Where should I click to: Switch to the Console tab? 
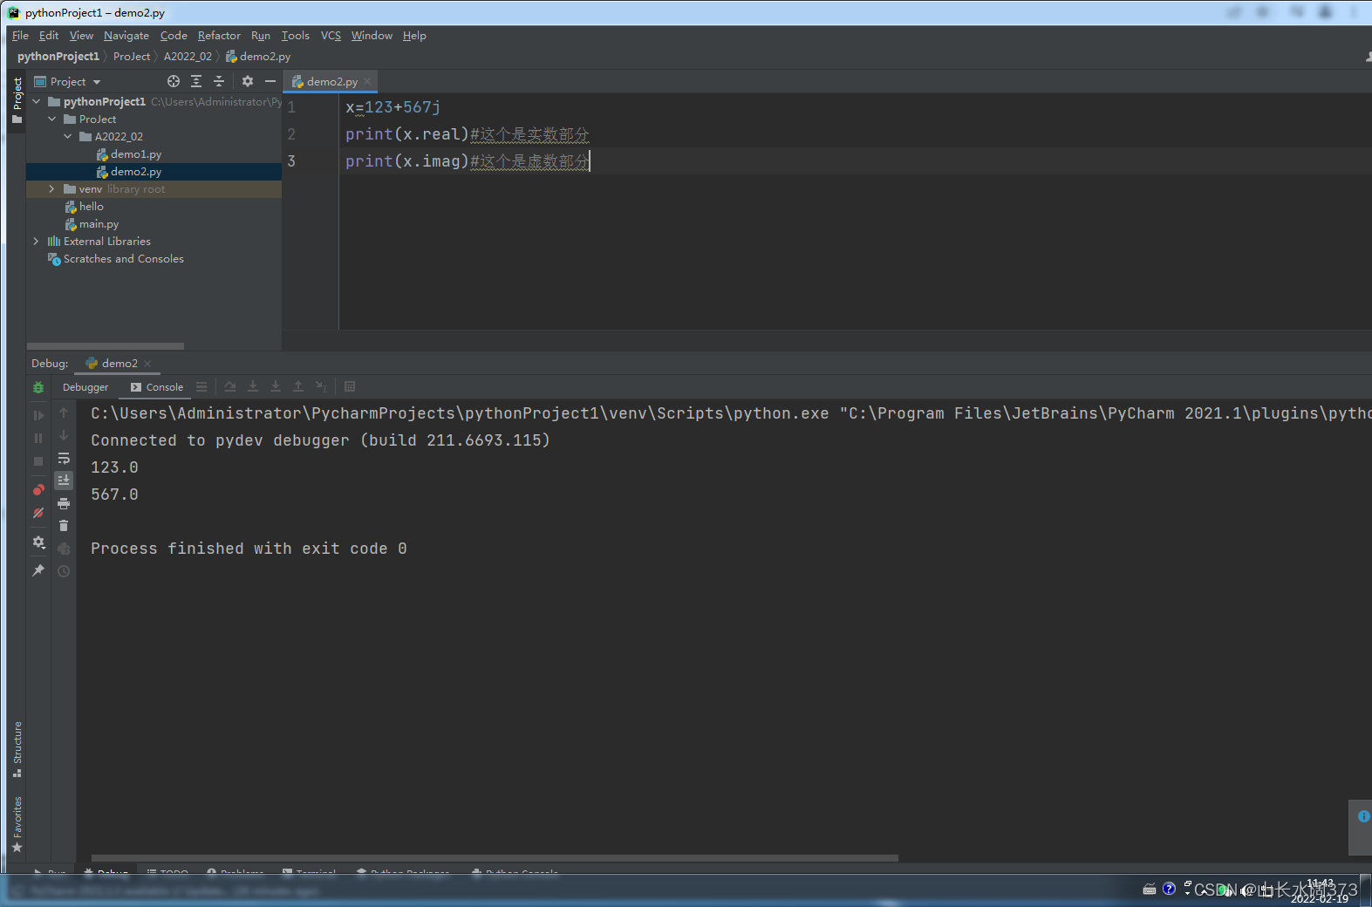(157, 387)
